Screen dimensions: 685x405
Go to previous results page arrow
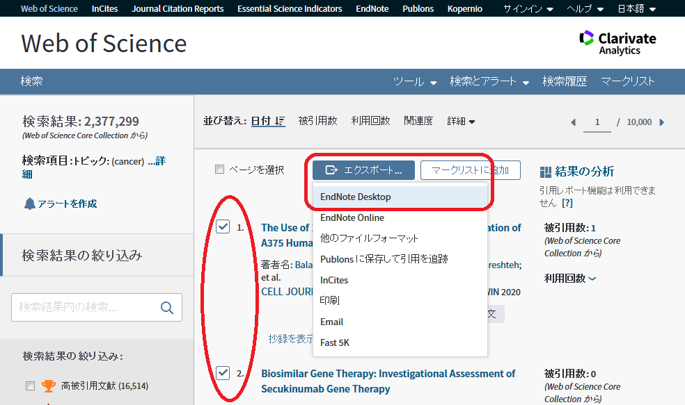pyautogui.click(x=573, y=122)
